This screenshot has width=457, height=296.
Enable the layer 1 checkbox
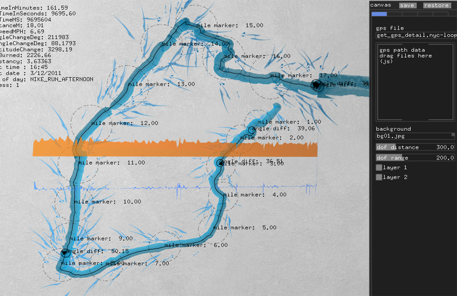coord(379,168)
